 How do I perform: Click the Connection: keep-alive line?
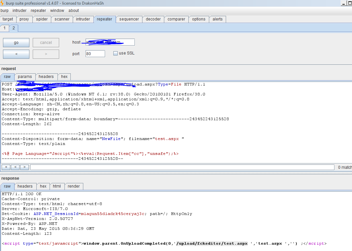pyautogui.click(x=31, y=114)
